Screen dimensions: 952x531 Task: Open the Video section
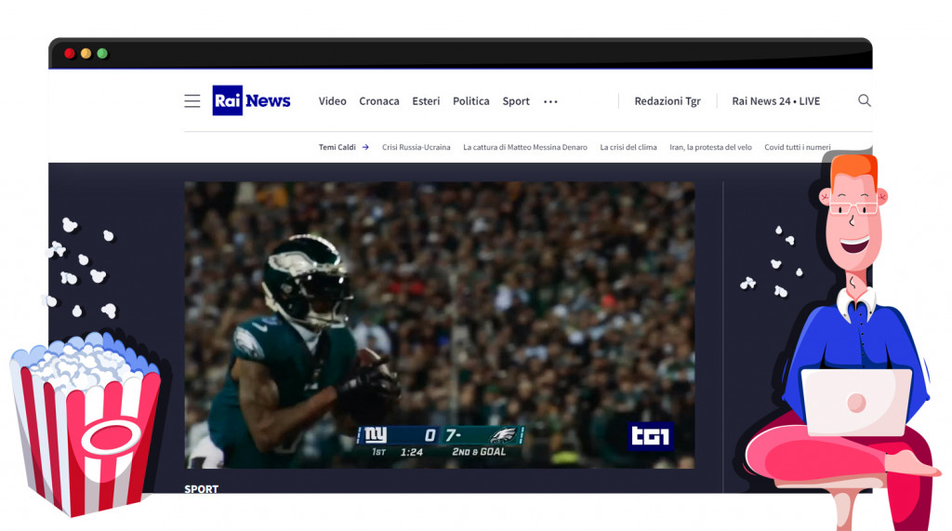click(x=332, y=100)
